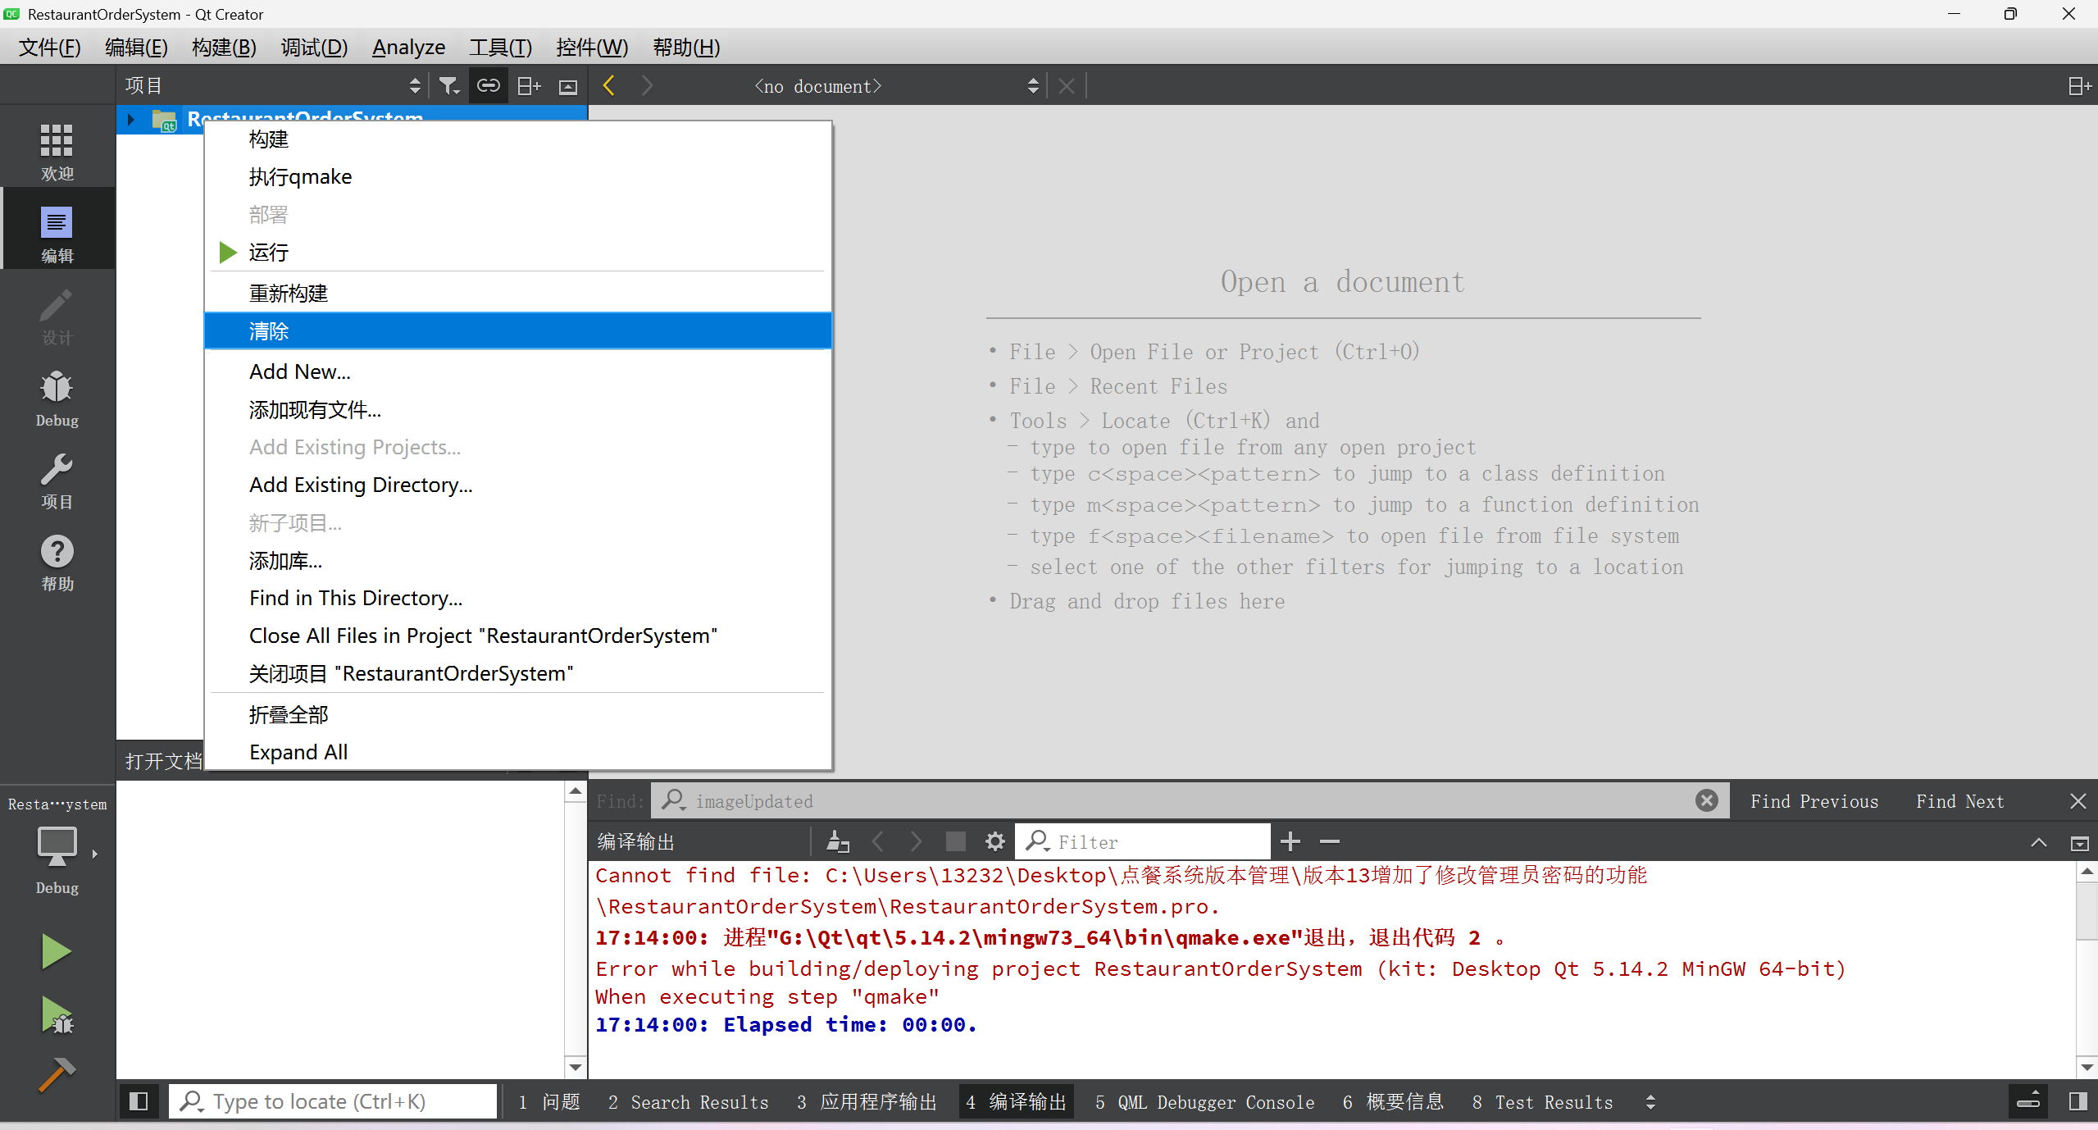This screenshot has height=1130, width=2098.
Task: Click 运行 in the context menu
Action: pyautogui.click(x=518, y=252)
